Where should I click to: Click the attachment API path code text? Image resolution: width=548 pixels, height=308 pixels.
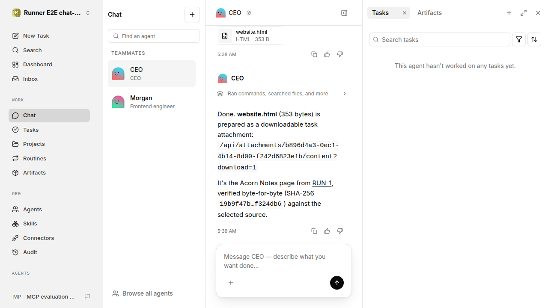[x=278, y=156]
